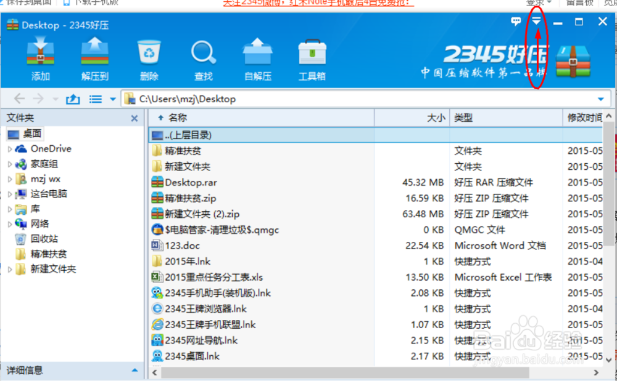Open navigation history dropdown arrow
Screen dimensions: 617x381
tap(56, 99)
